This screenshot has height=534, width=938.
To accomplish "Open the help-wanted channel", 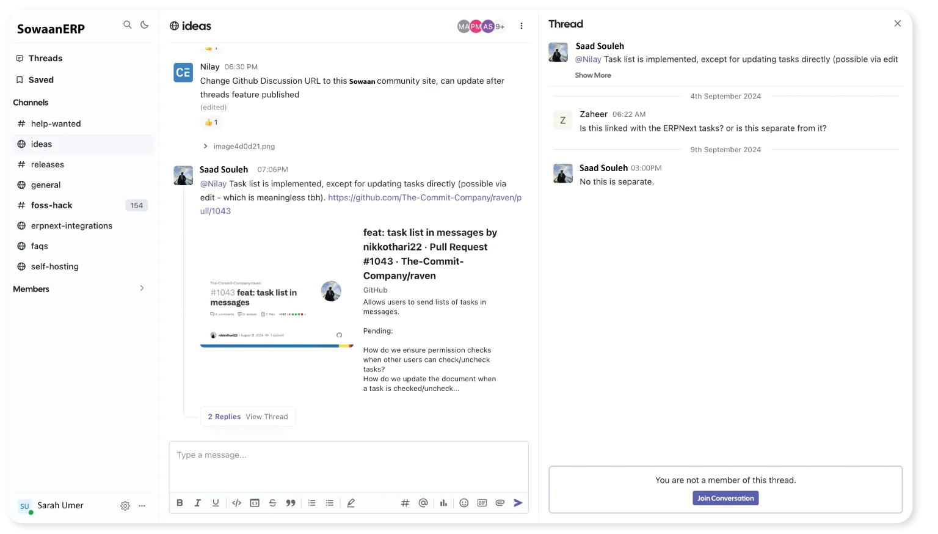I will [x=83, y=123].
